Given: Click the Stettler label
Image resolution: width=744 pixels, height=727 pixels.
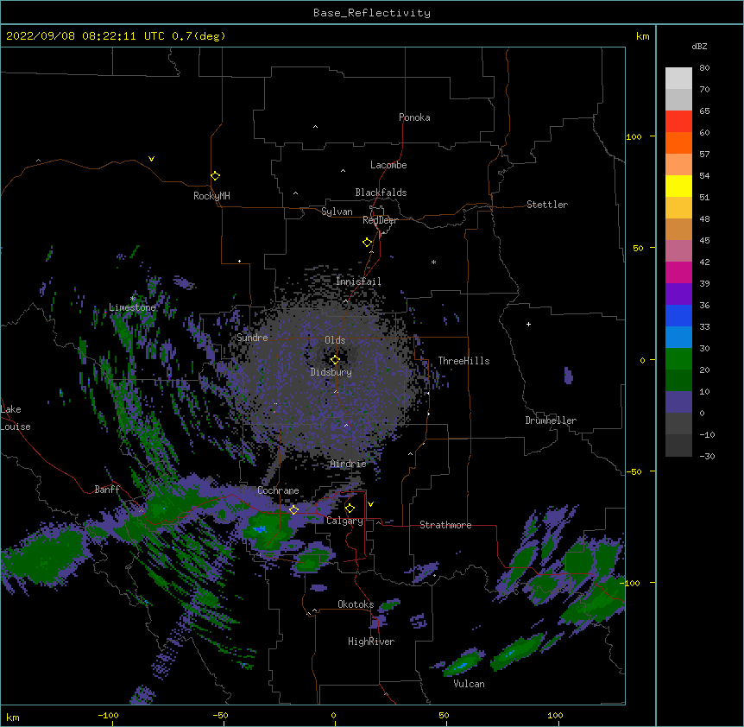Looking at the screenshot, I should (547, 205).
